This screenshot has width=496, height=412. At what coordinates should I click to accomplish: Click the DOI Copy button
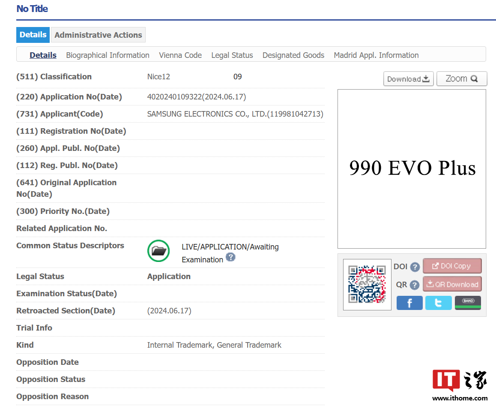tap(452, 266)
